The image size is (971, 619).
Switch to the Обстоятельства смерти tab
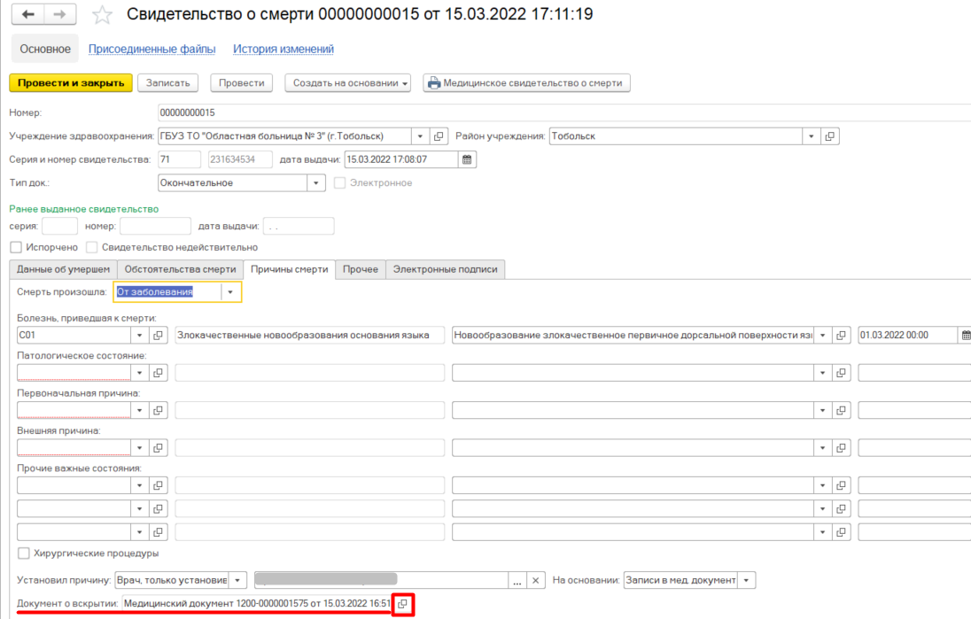(180, 269)
